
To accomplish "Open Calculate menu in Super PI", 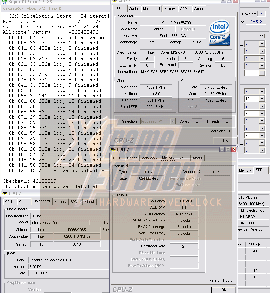I will [13, 8].
